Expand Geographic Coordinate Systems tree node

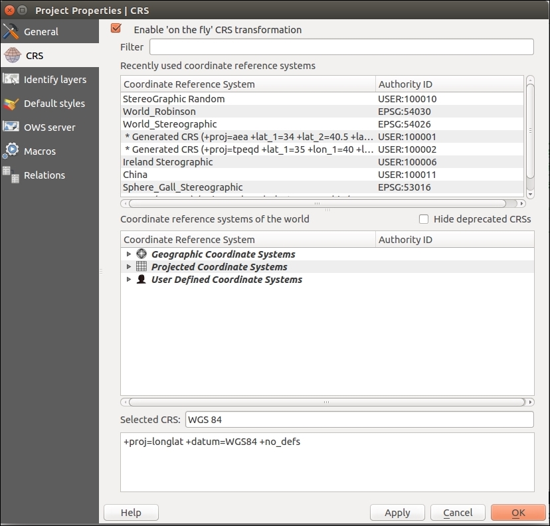pos(129,254)
